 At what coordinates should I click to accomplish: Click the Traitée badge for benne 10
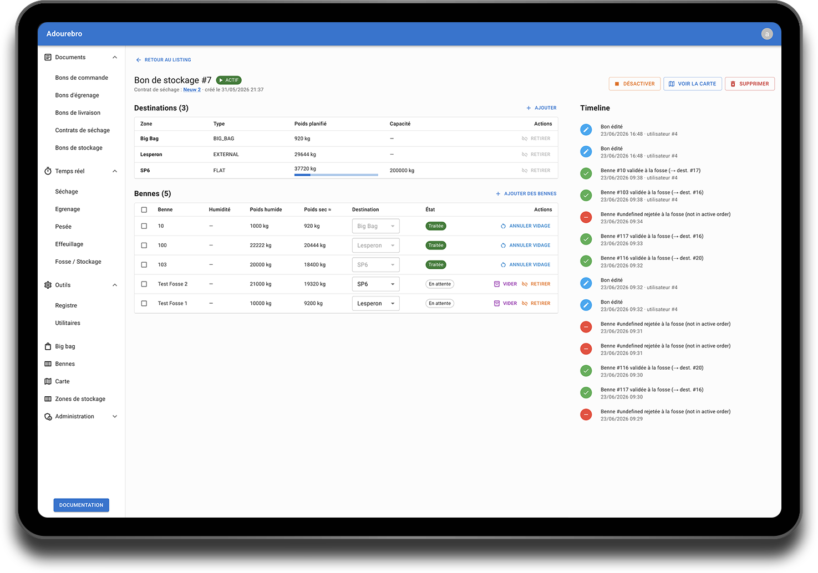436,226
